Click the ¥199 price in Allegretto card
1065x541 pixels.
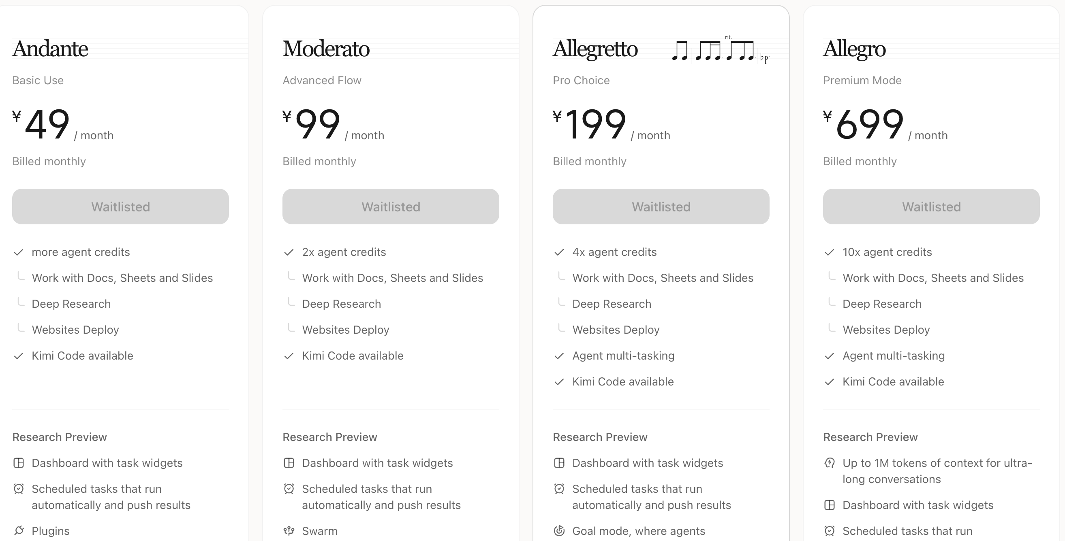(x=590, y=124)
